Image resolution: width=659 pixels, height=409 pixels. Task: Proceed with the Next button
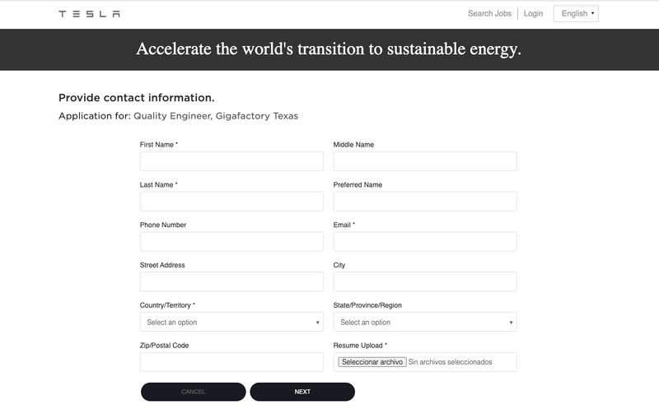pyautogui.click(x=302, y=392)
